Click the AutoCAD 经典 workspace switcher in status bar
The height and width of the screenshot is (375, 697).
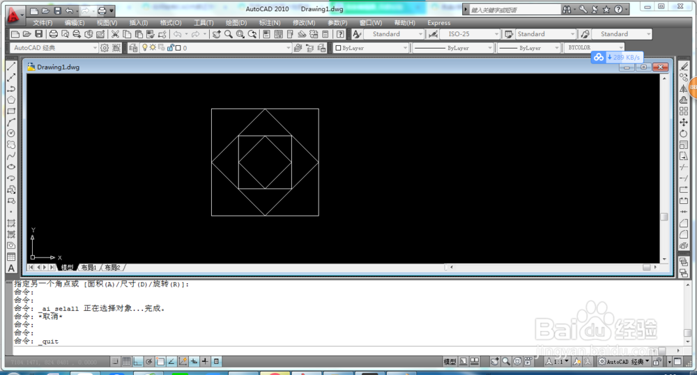(x=624, y=362)
